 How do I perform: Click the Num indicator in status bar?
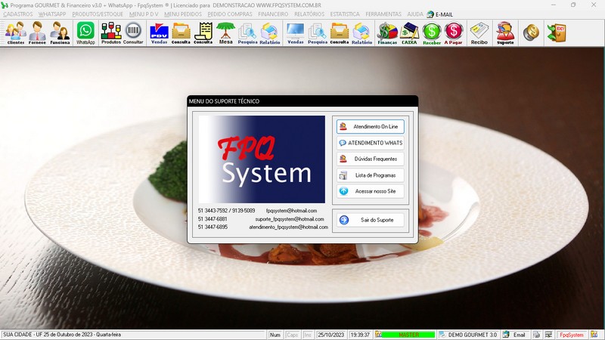pos(275,335)
